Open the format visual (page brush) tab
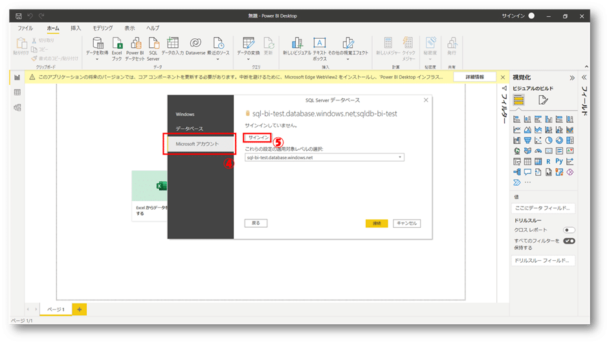609x343 pixels. 543,100
